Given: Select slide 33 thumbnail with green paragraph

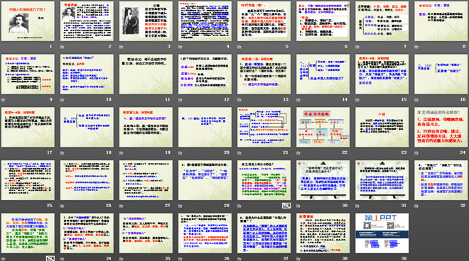Looking at the screenshot, I should coord(28,233).
